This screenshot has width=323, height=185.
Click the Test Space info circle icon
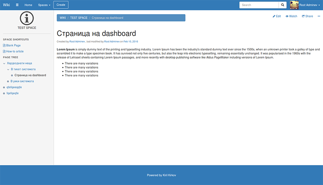coord(27,18)
